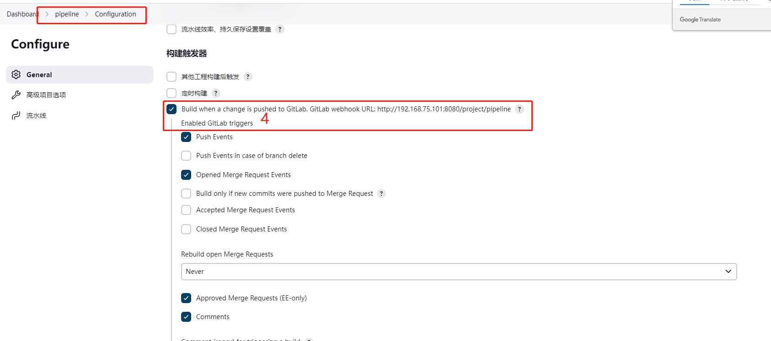Viewport: 771px width, 341px height.
Task: Open the pipeline breadcrumb link
Action: point(67,14)
